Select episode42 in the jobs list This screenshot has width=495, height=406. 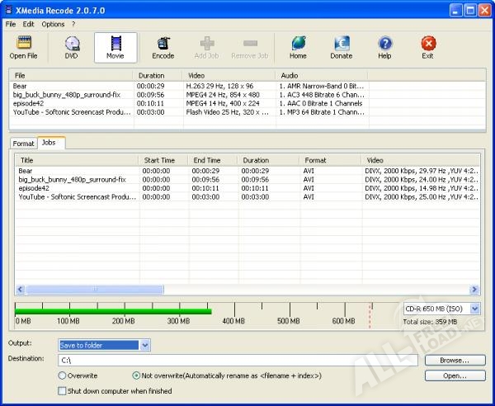click(33, 188)
